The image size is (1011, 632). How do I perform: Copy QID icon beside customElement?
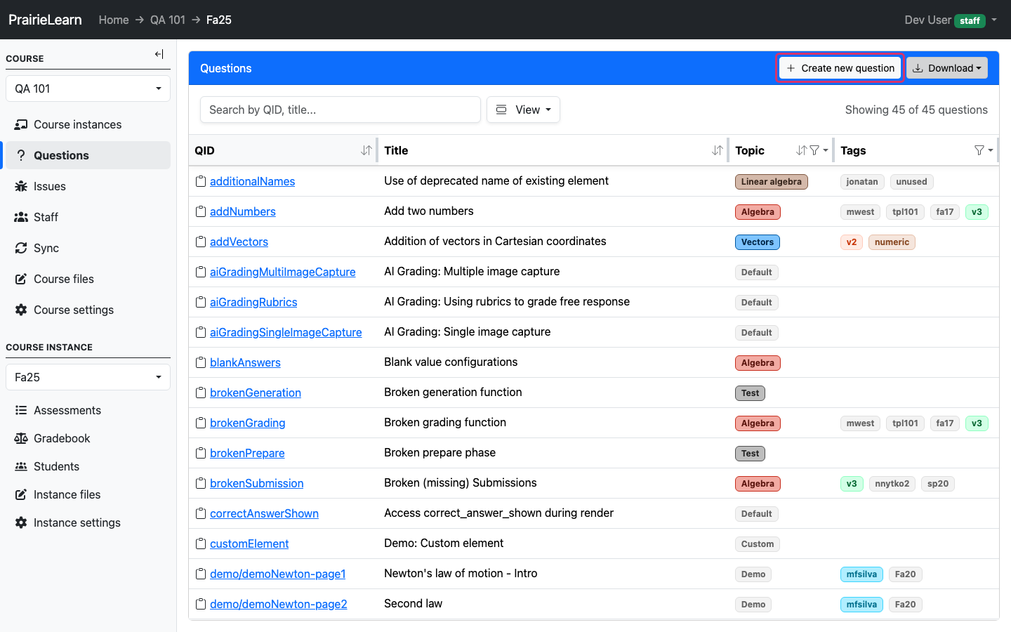pyautogui.click(x=201, y=544)
